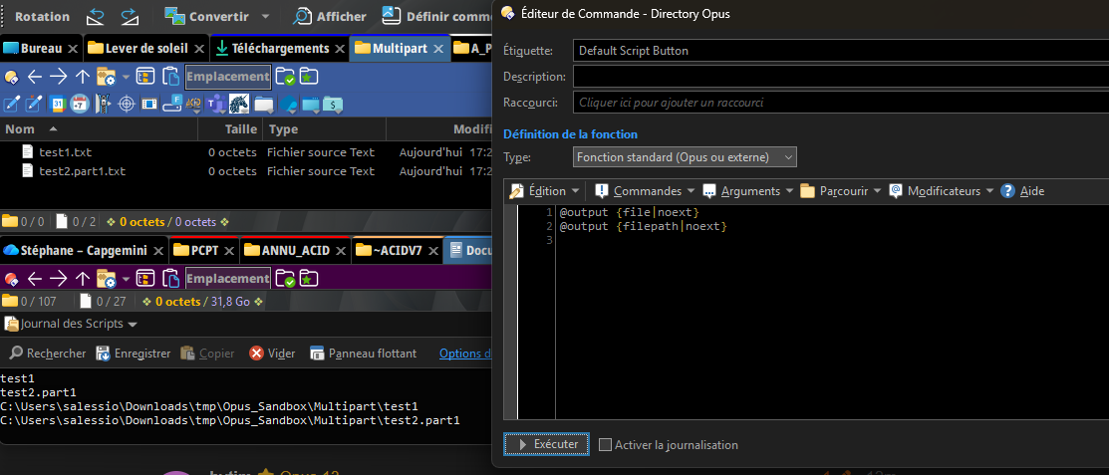
Task: Click the Vider icon in script log
Action: [257, 353]
